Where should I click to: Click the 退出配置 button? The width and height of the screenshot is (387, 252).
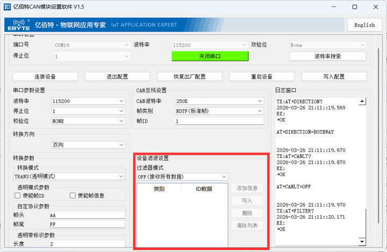(x=117, y=76)
